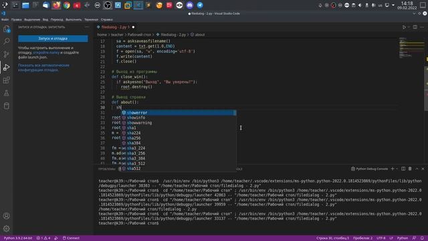Kill terminal using trash icon
428x241 pixels.
(410, 169)
